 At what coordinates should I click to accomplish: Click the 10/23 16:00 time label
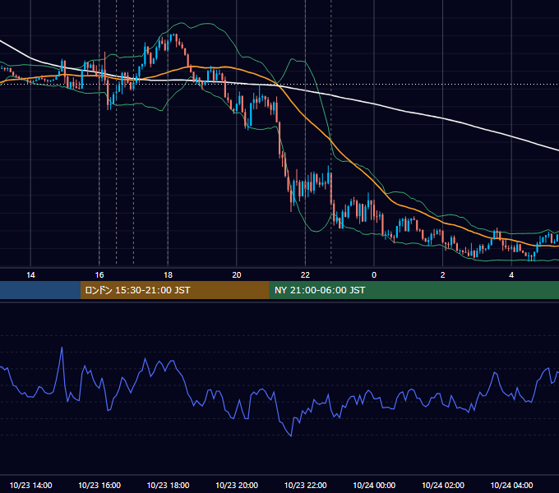point(99,485)
